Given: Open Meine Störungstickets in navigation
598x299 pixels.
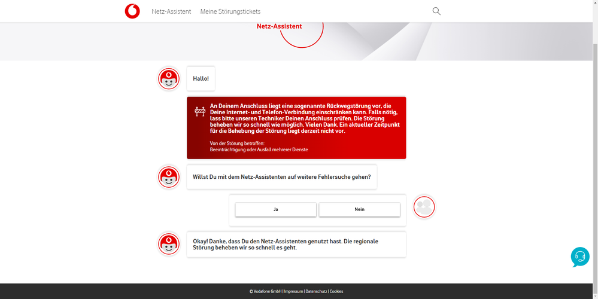Looking at the screenshot, I should point(230,11).
